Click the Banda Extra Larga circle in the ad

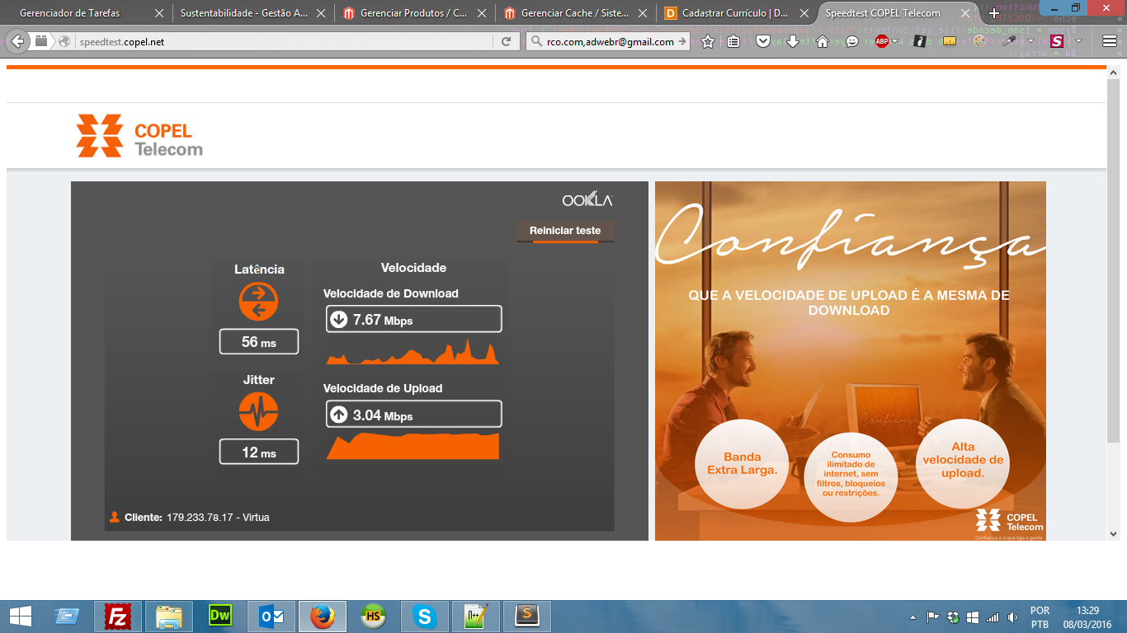click(742, 464)
